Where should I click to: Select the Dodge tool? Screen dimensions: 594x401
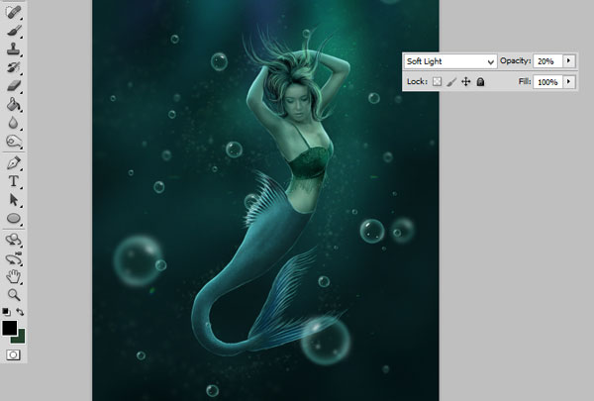click(13, 142)
